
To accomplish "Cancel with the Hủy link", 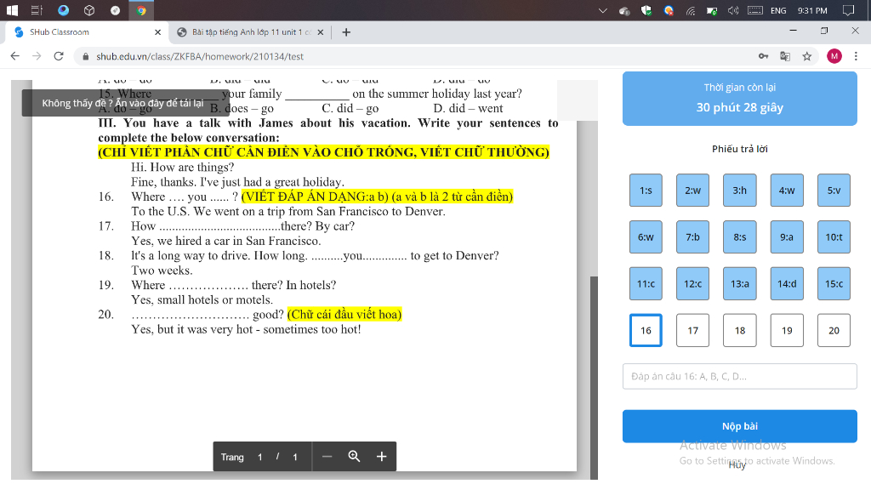I will click(737, 465).
